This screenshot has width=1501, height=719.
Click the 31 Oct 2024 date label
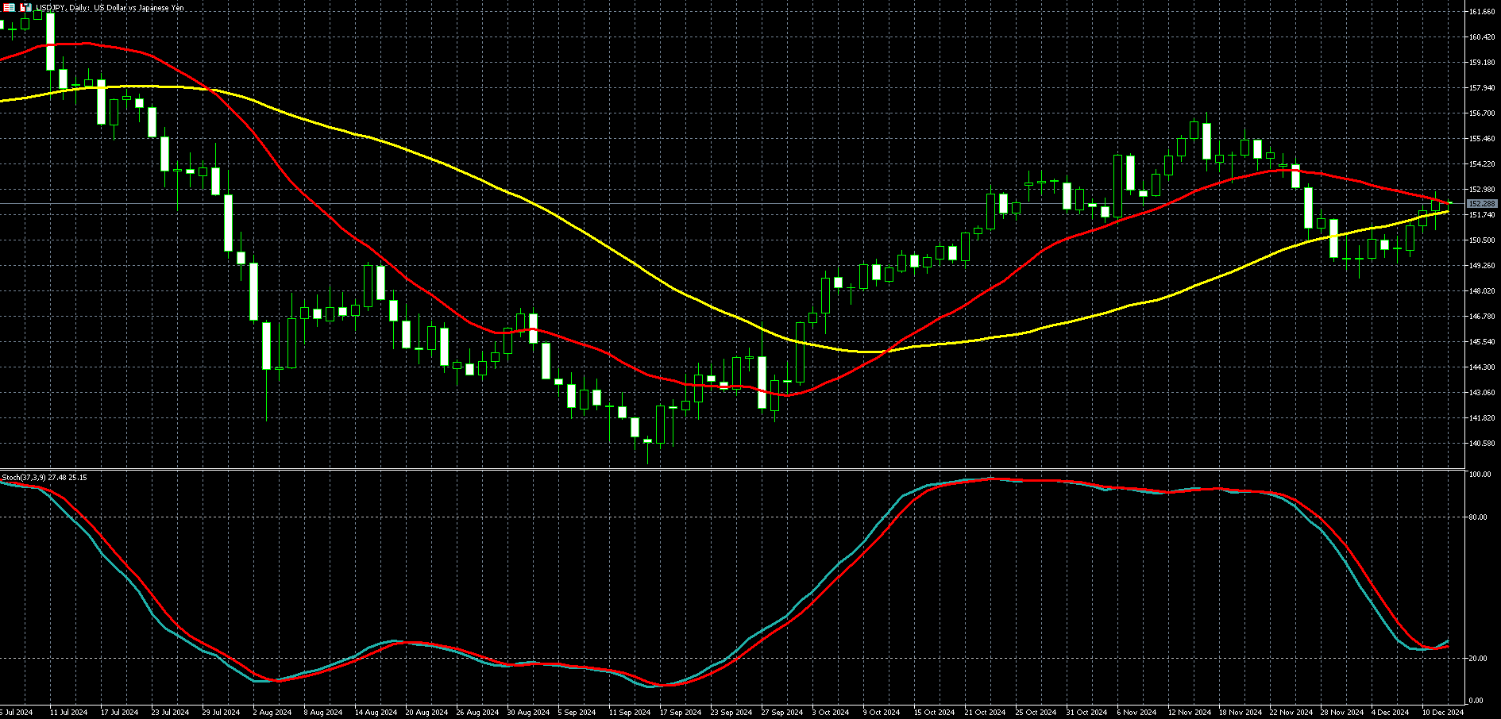click(x=1086, y=713)
